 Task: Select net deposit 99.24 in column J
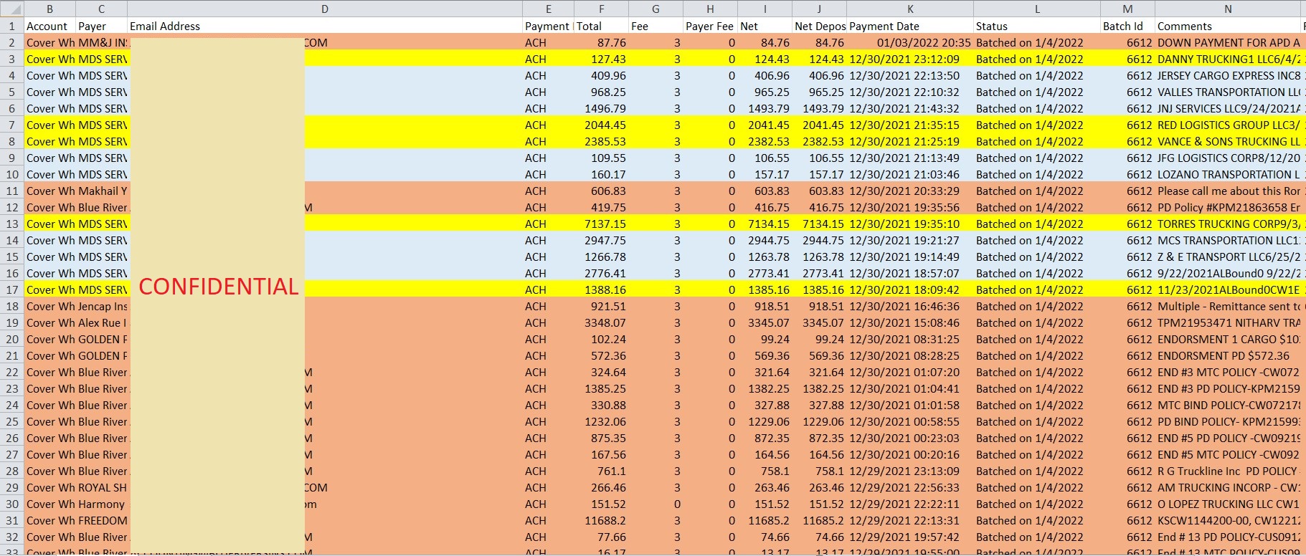click(819, 339)
